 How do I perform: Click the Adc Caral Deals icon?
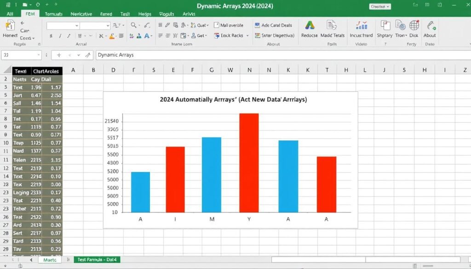257,25
